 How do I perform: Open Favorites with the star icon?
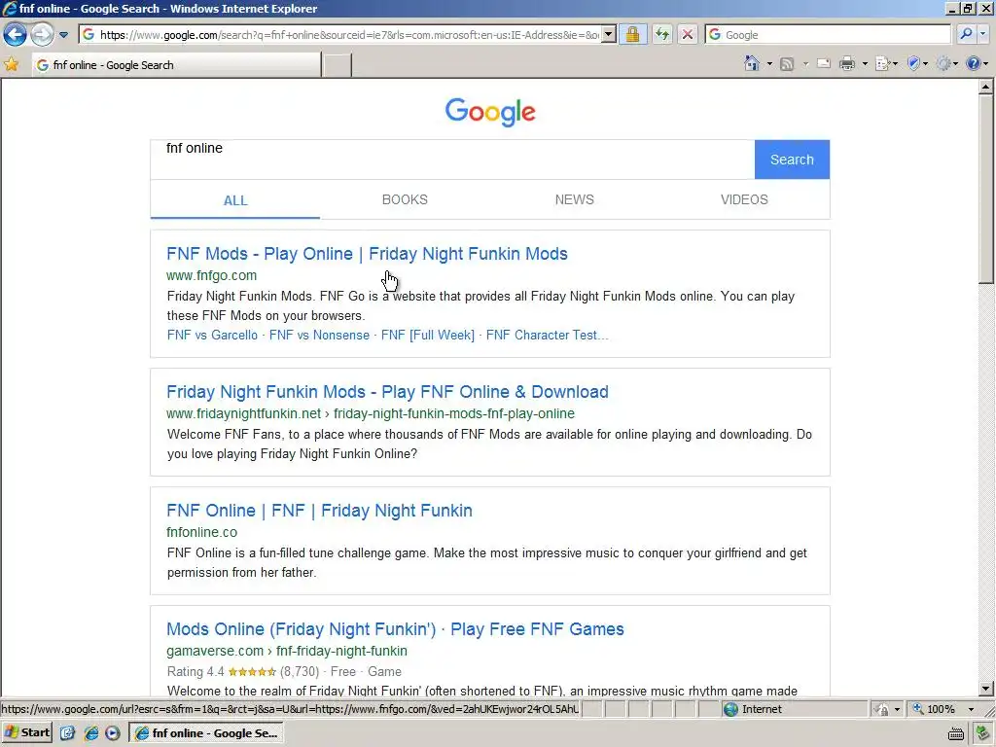[x=12, y=64]
